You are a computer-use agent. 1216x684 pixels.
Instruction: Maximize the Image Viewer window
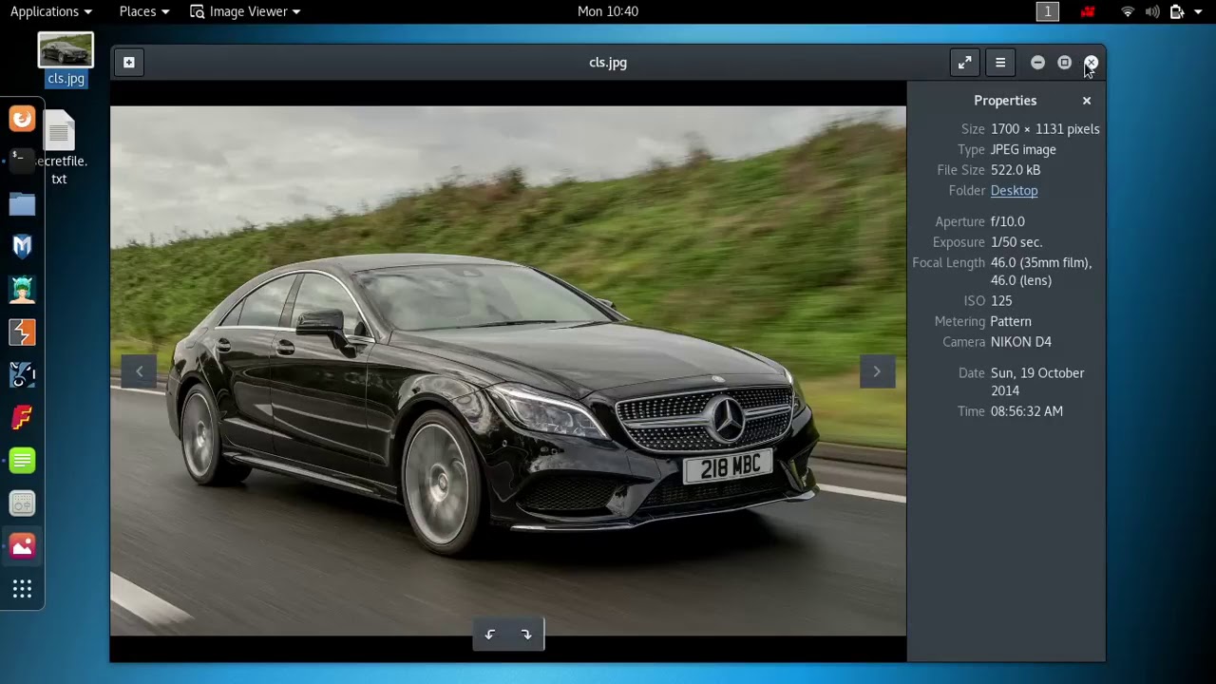1064,63
